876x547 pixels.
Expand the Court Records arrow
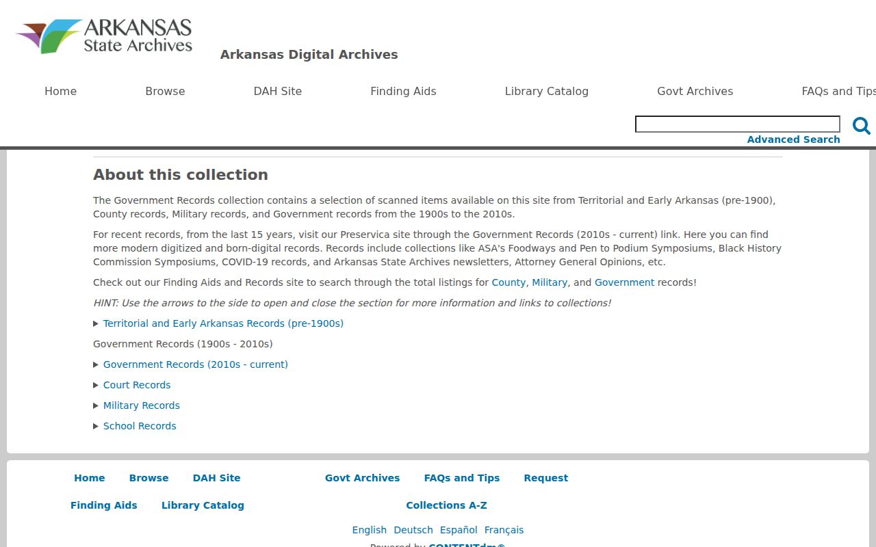point(96,385)
